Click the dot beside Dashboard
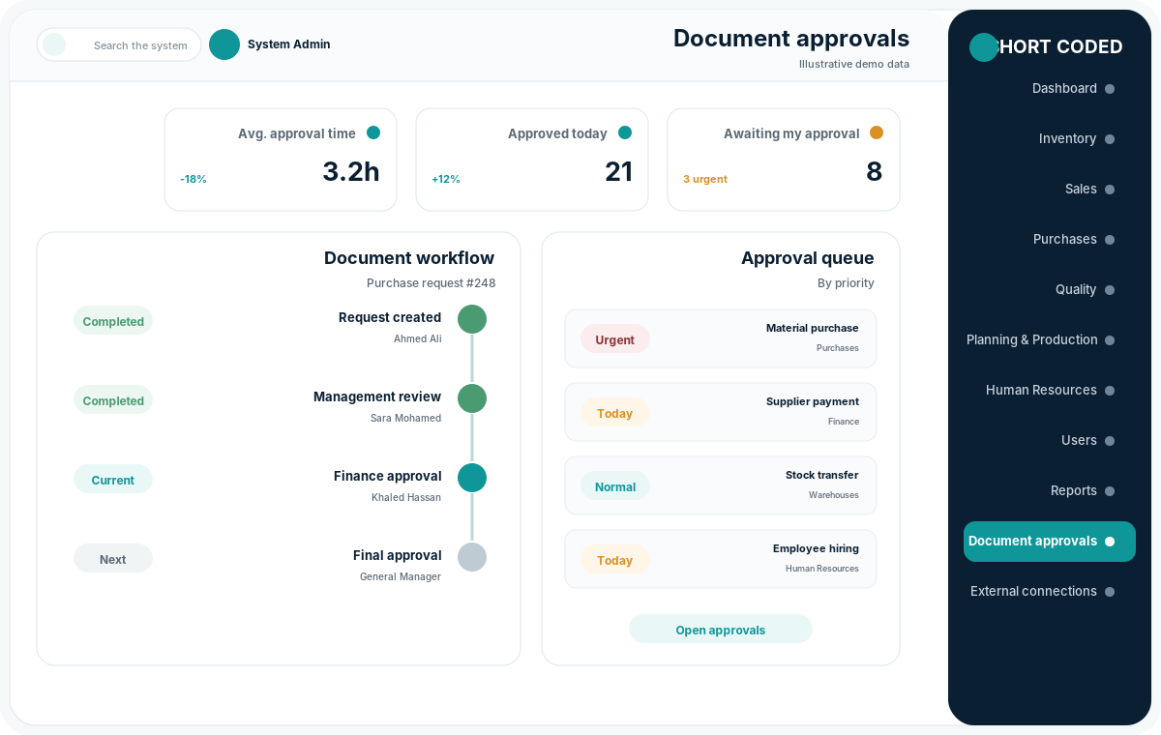This screenshot has width=1161, height=735. [x=1110, y=89]
